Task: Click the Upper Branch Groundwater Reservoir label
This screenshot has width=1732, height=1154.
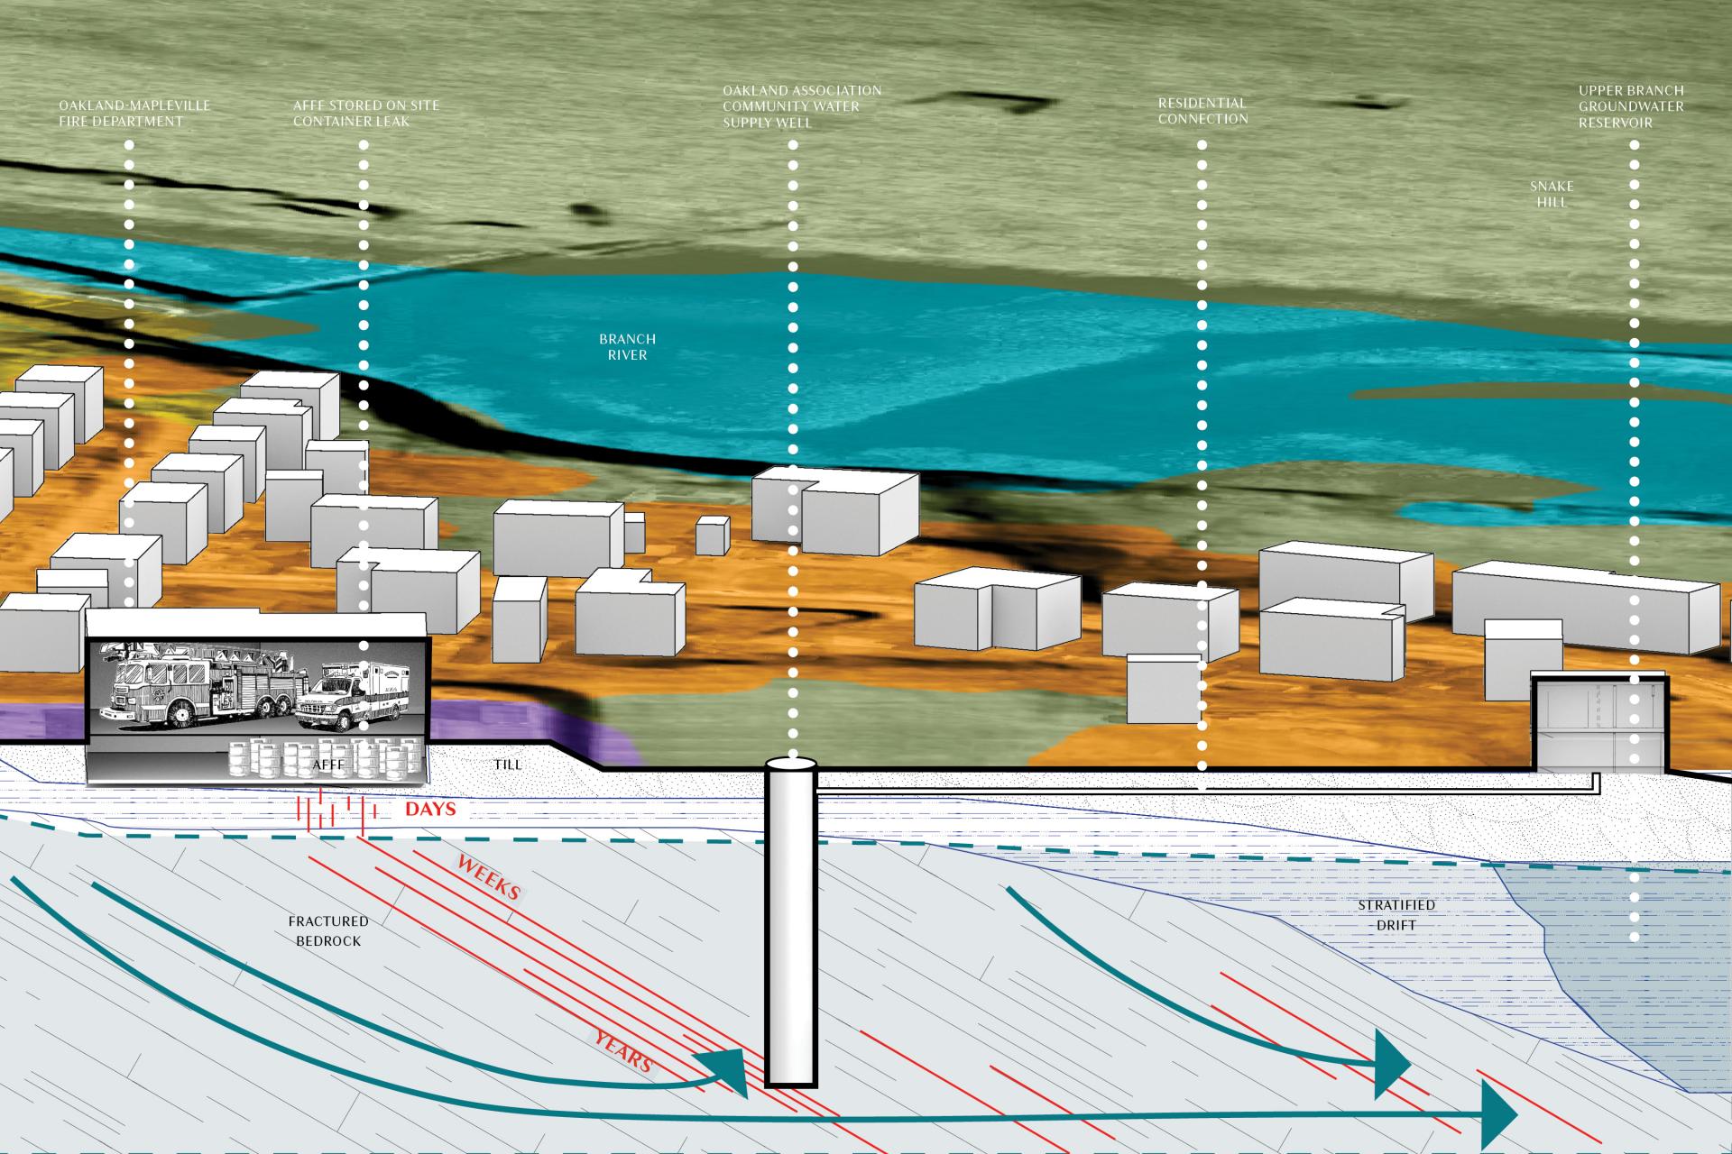Action: (x=1631, y=106)
